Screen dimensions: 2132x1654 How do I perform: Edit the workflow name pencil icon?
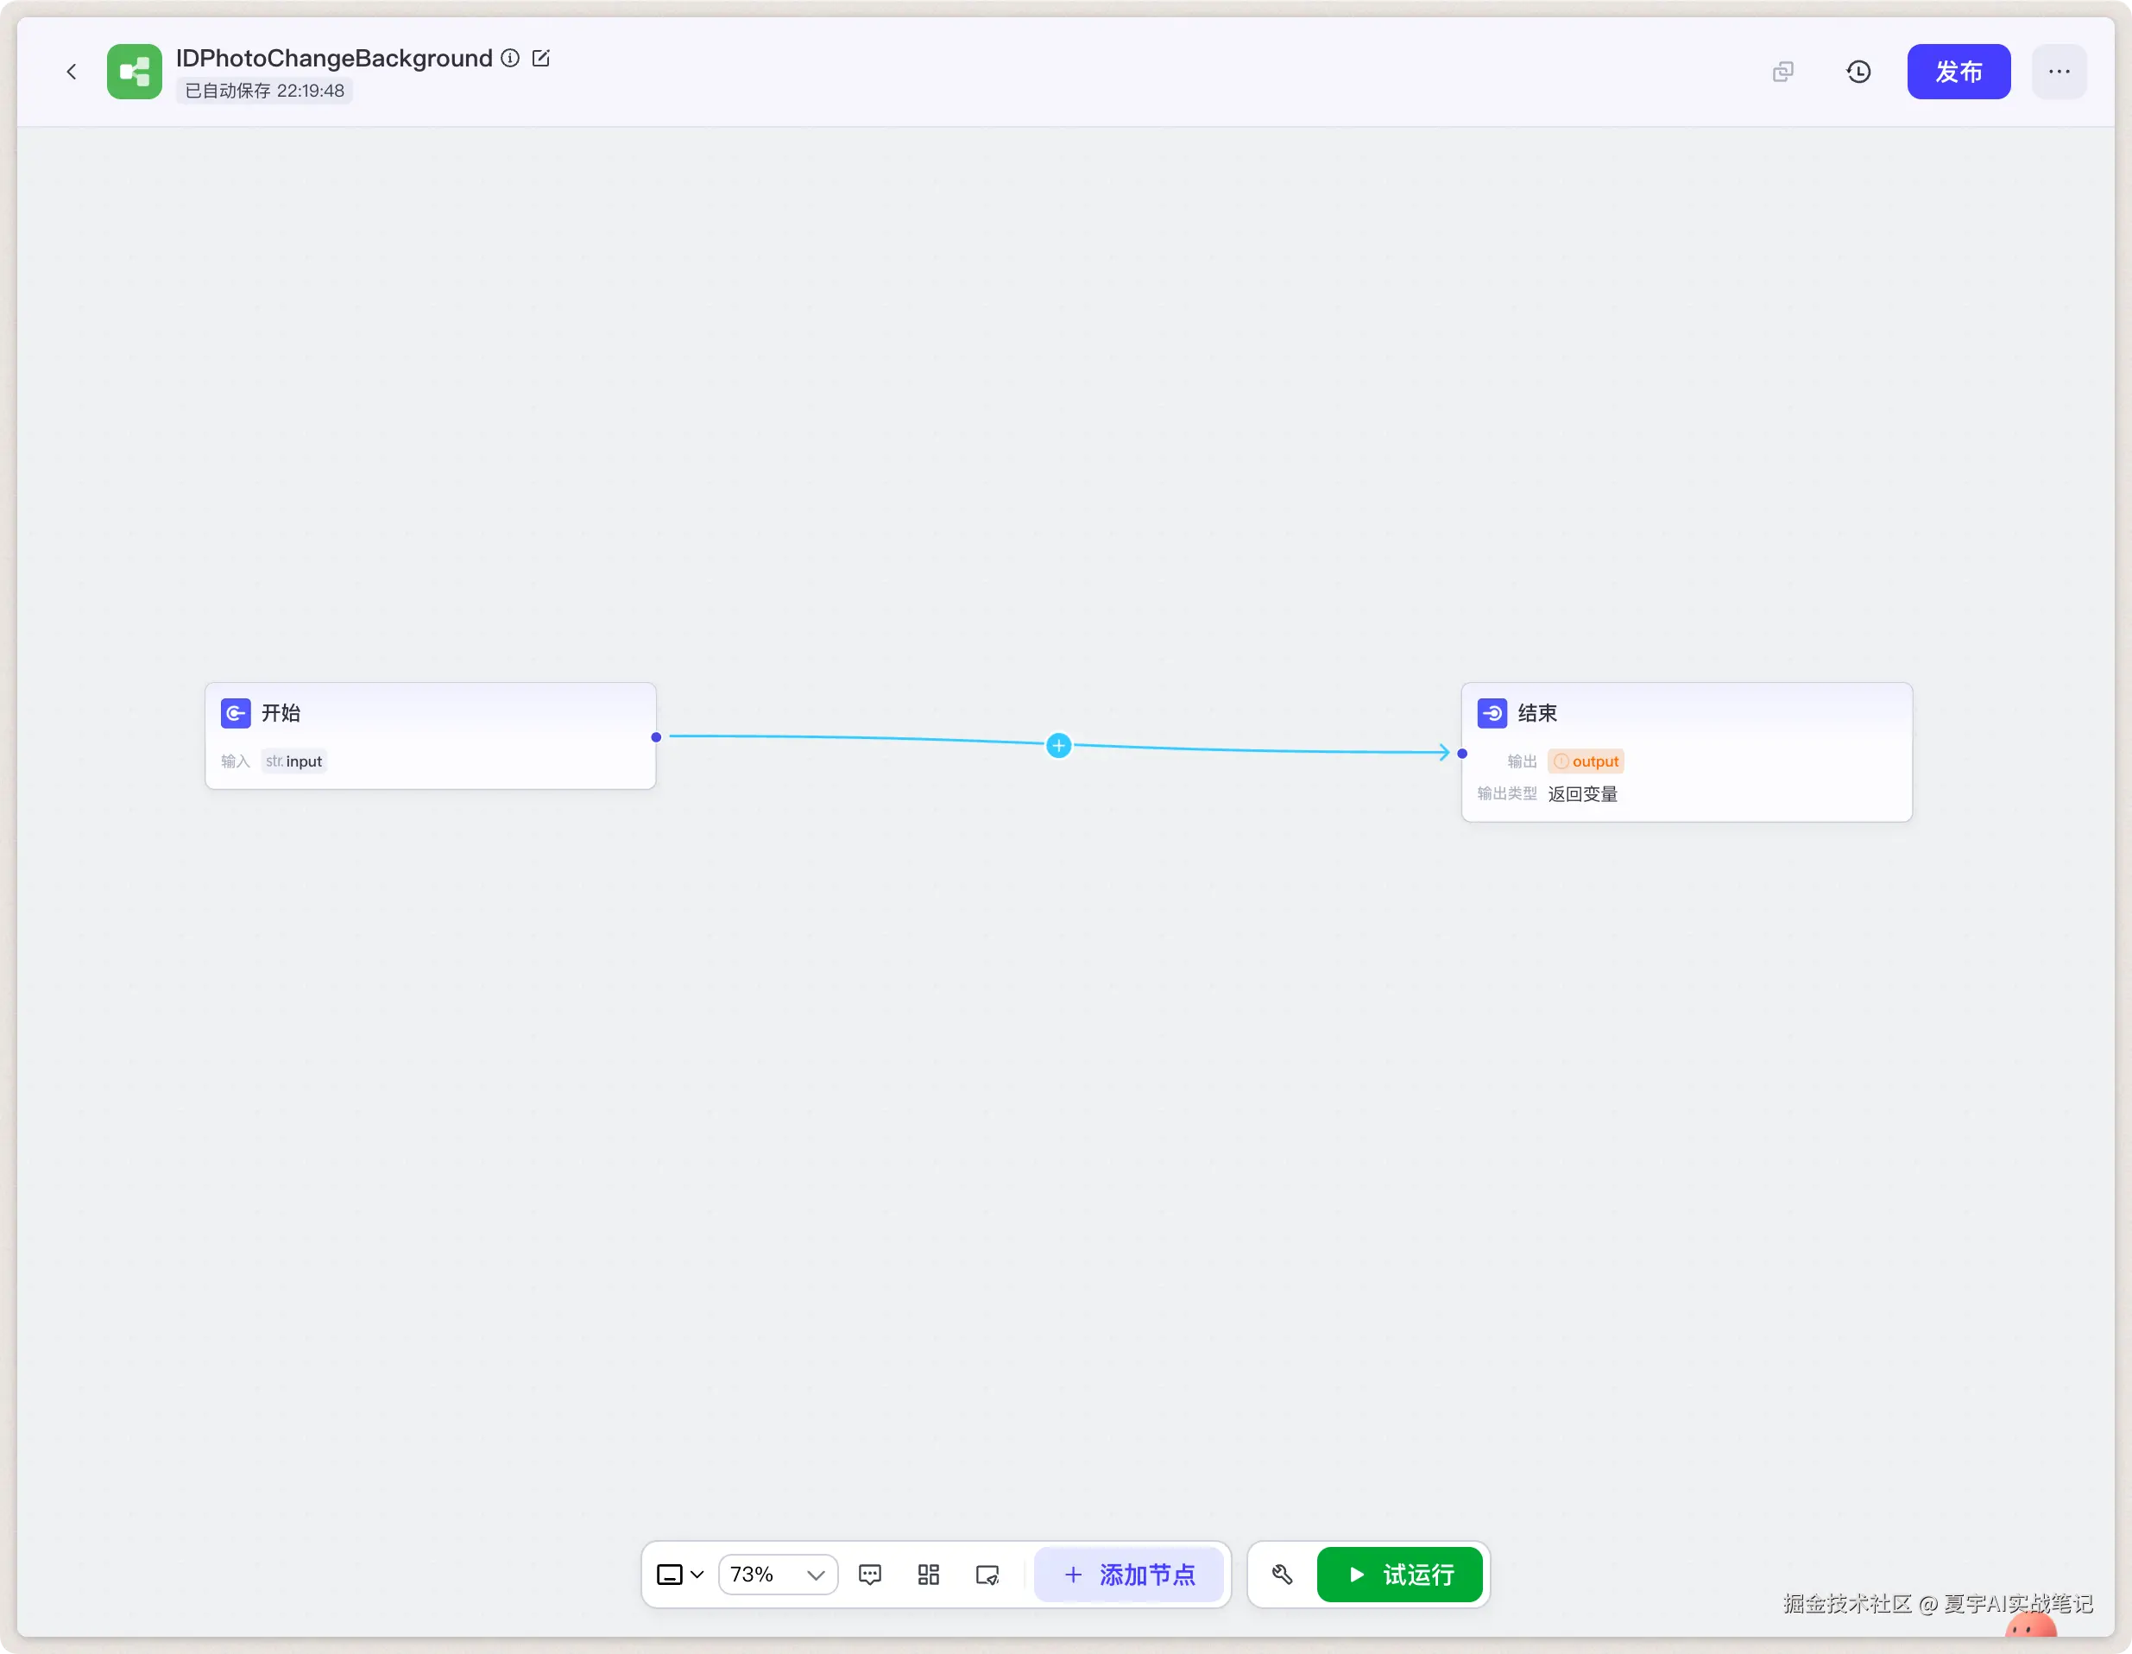click(541, 58)
